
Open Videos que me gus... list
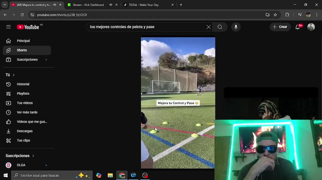point(27,122)
